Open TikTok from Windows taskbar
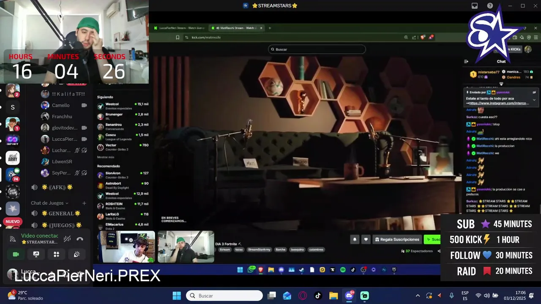 pyautogui.click(x=318, y=296)
